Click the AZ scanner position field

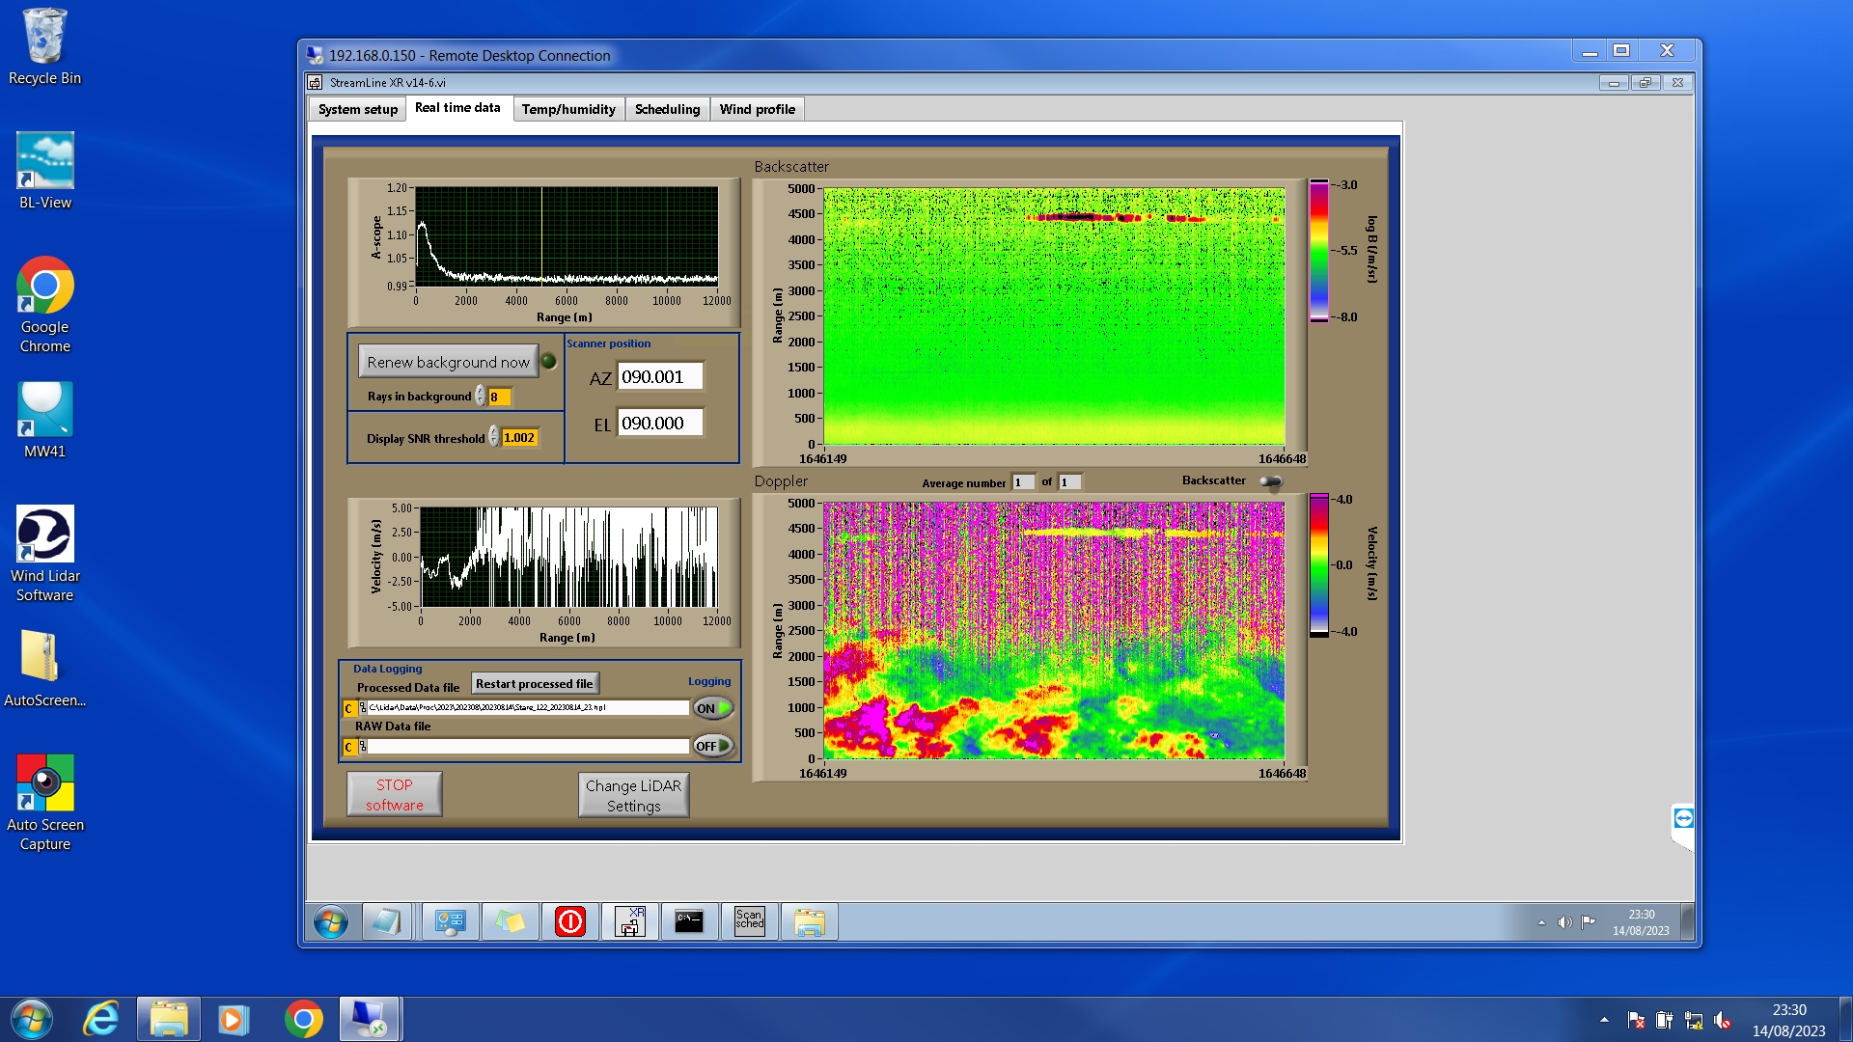point(660,377)
